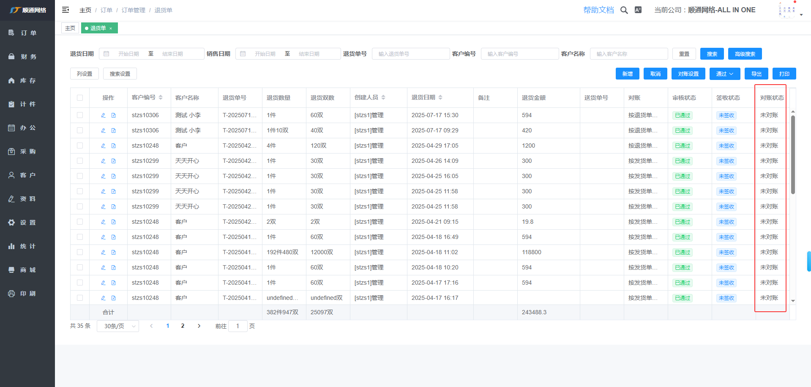811x387 pixels.
Task: Click the 设置 sidebar gear icon
Action: (11, 222)
